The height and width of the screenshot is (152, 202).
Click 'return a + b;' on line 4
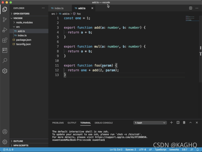(80, 32)
